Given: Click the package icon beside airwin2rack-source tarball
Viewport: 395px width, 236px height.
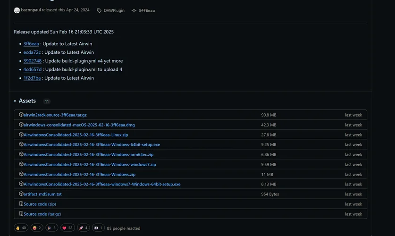Looking at the screenshot, I should 21,115.
